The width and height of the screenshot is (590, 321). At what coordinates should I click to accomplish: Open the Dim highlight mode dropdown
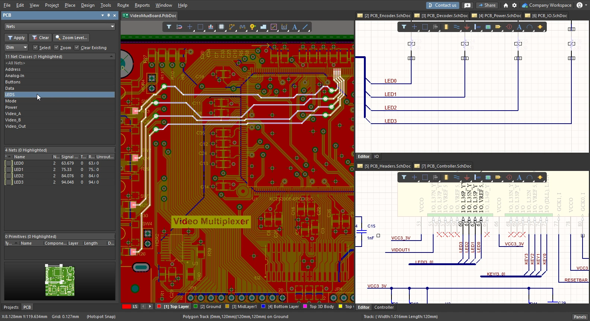click(x=25, y=48)
